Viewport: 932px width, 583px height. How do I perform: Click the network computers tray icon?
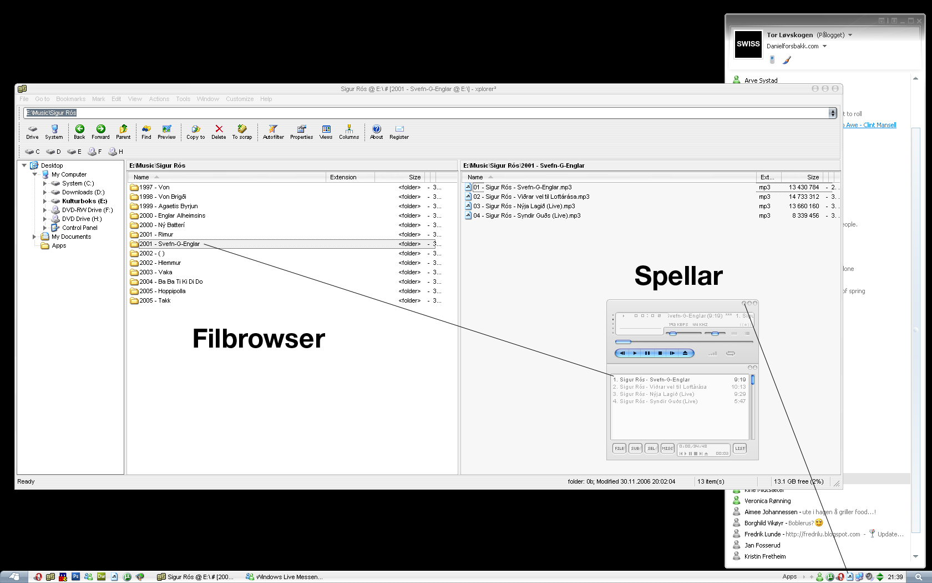[x=859, y=577]
